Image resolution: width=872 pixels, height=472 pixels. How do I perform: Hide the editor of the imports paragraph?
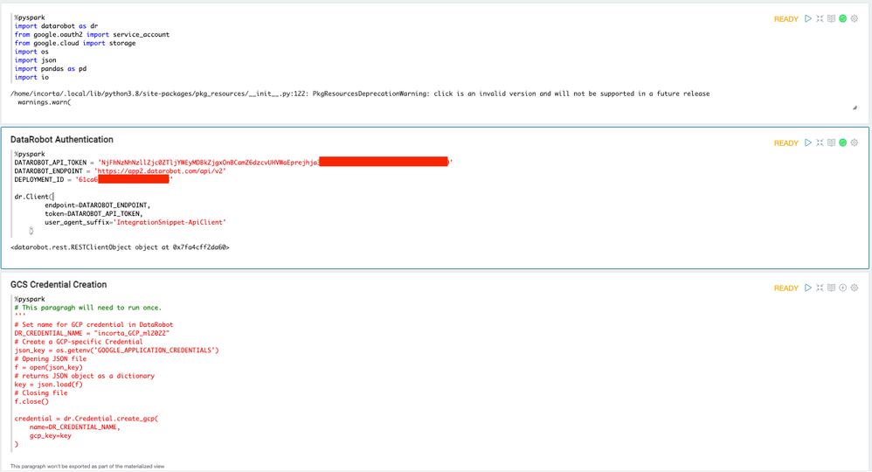(x=820, y=18)
